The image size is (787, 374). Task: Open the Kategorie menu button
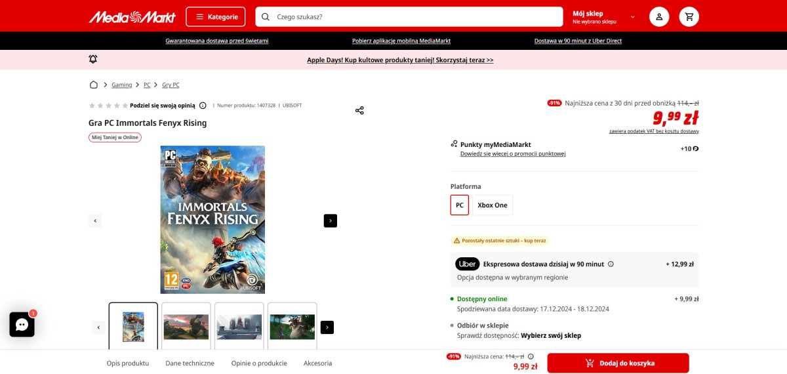pyautogui.click(x=216, y=16)
